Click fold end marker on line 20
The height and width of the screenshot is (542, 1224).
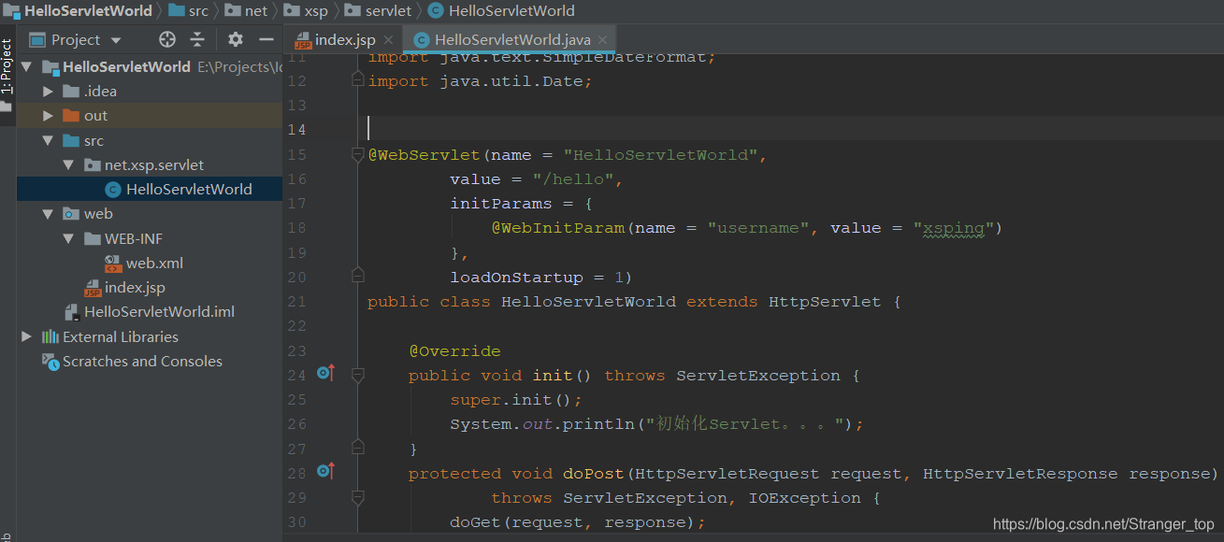click(x=357, y=275)
